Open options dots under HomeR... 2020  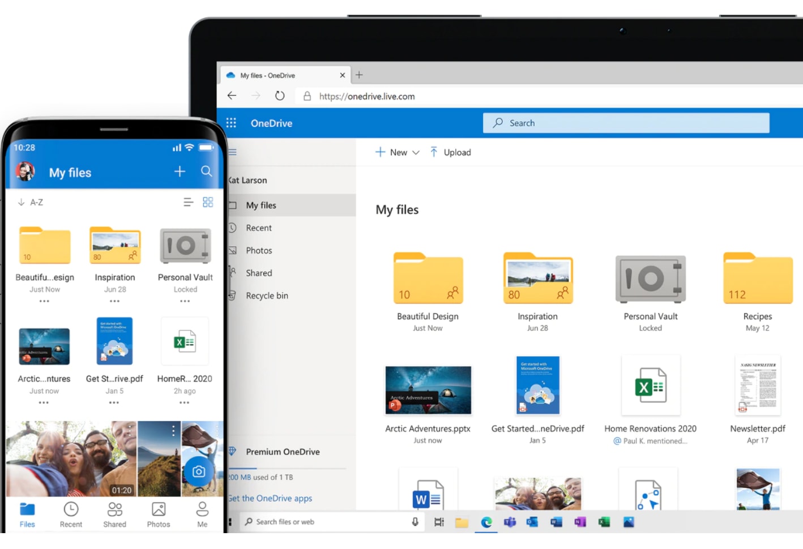click(x=184, y=402)
